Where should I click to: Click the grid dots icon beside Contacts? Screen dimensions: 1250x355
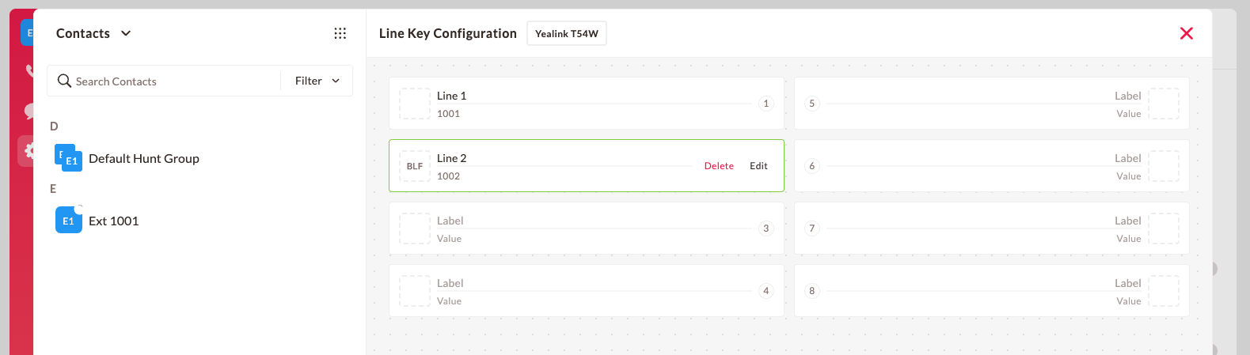click(340, 33)
